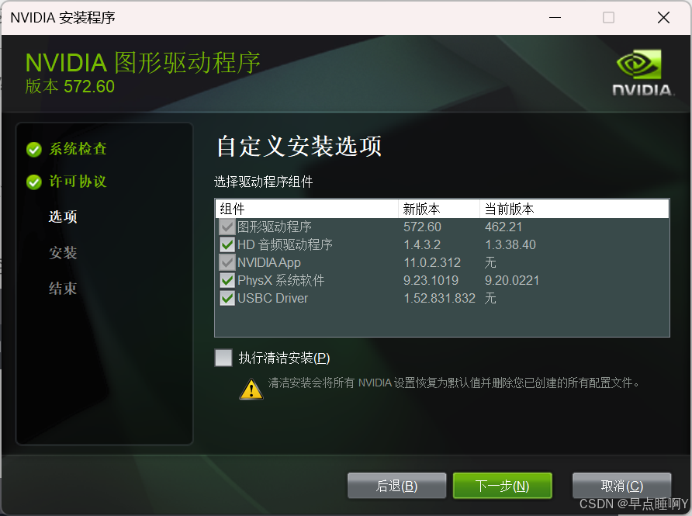Enable 执行清洁安装 checkbox
The height and width of the screenshot is (516, 692).
[223, 358]
